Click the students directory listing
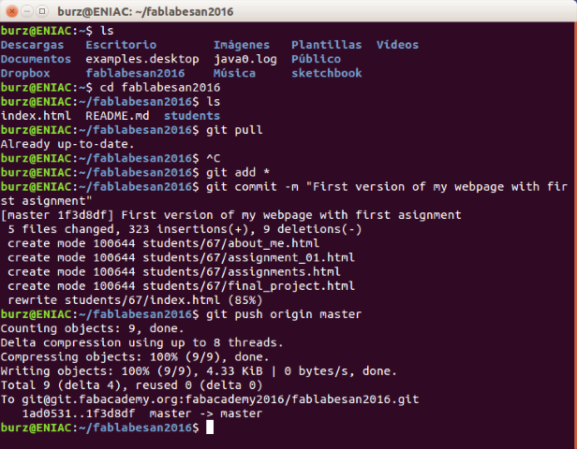577x449 pixels. (192, 116)
